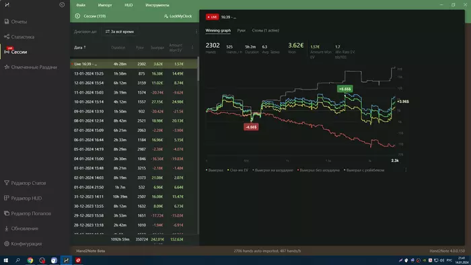This screenshot has height=265, width=471.
Task: Sort sessions by Дата column
Action: [80, 48]
